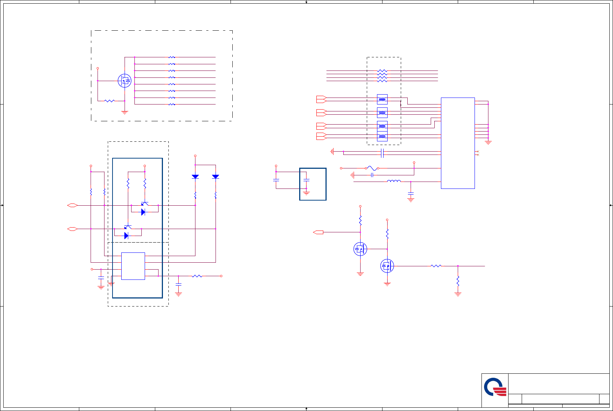Viewport: 613px width, 411px height.
Task: Select the MOSFET symbol inside the top-left dashed box
Action: (x=125, y=80)
